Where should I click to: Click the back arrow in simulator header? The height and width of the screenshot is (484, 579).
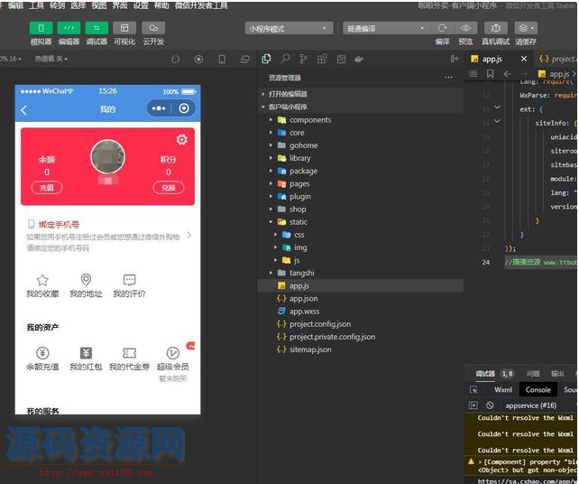[24, 110]
